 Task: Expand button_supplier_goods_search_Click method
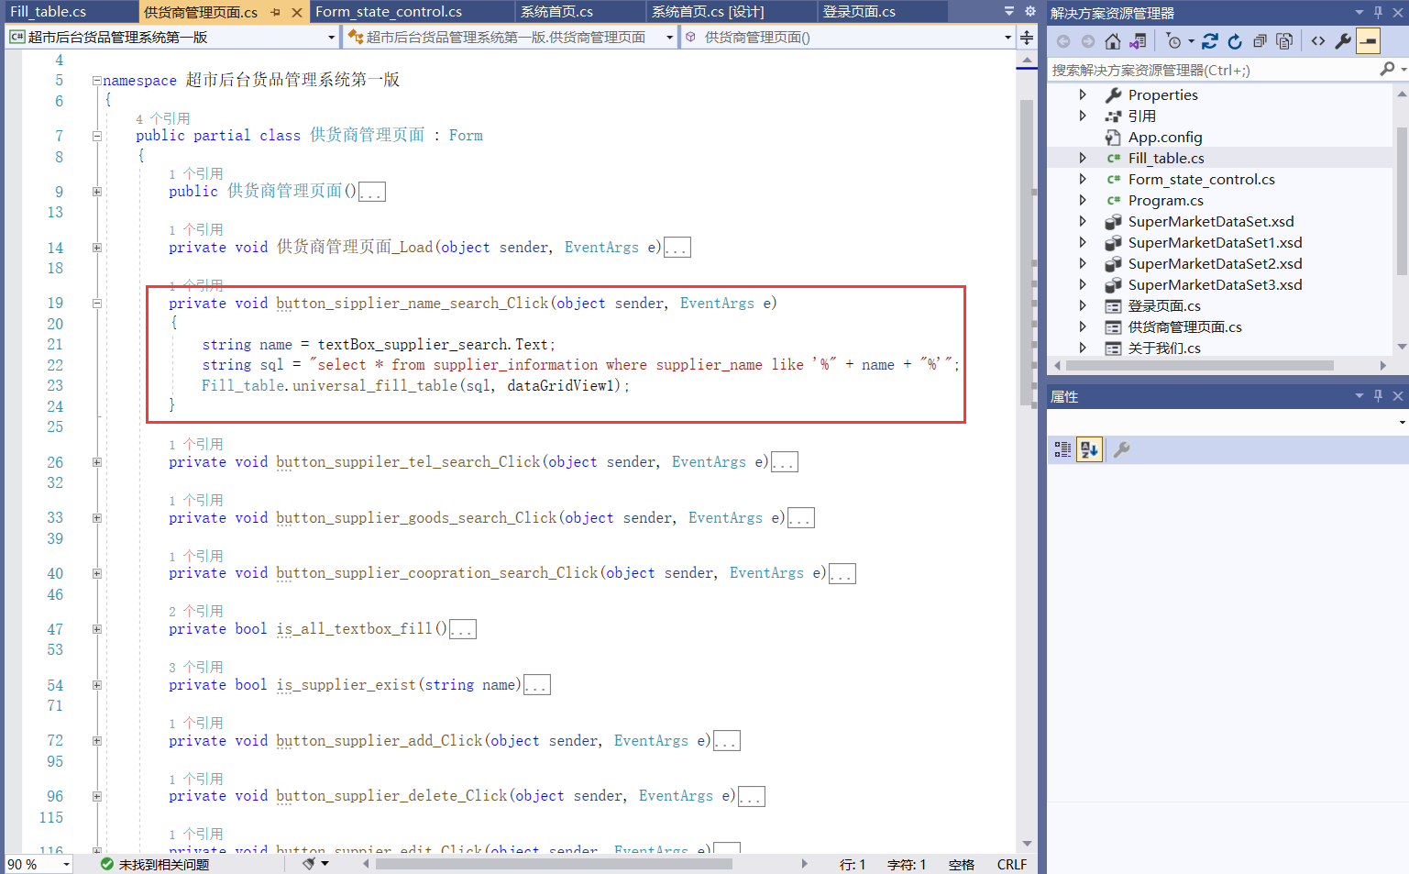tap(96, 518)
